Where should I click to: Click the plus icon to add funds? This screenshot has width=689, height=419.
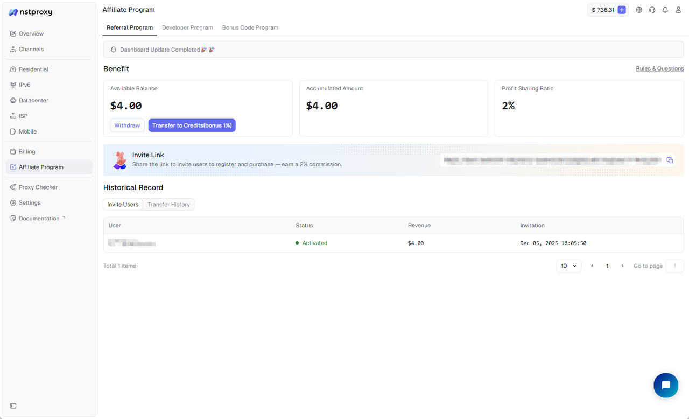(x=621, y=10)
